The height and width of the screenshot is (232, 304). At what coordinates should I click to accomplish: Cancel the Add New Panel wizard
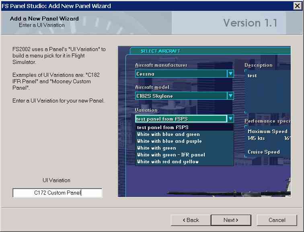(x=277, y=220)
